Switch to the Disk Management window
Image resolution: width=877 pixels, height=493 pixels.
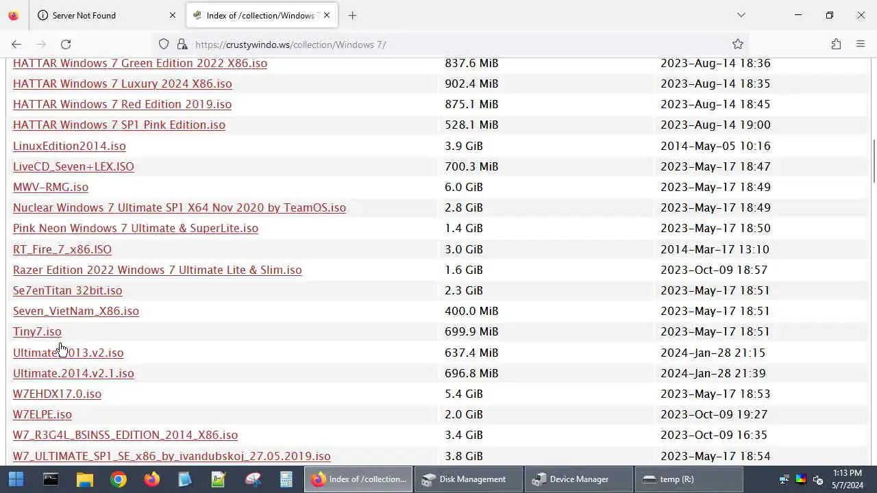click(x=468, y=479)
